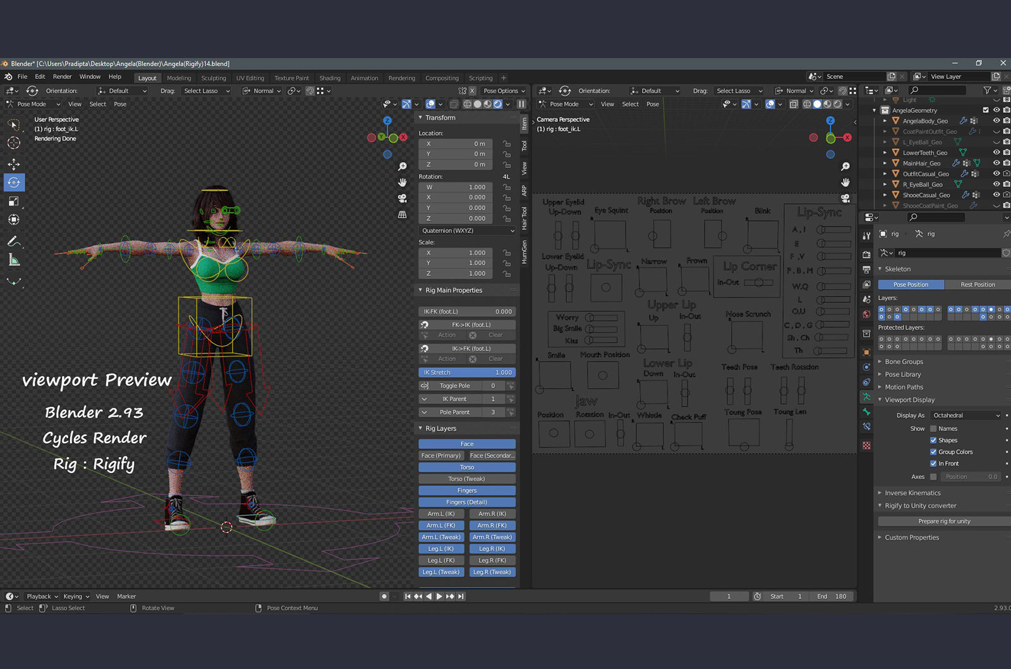The image size is (1011, 669).
Task: Click the FK->IK (foot.L) snap icon
Action: [x=425, y=324]
